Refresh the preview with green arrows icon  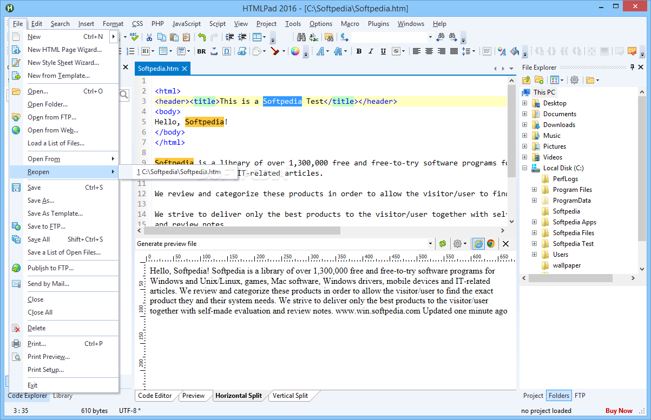coord(443,244)
